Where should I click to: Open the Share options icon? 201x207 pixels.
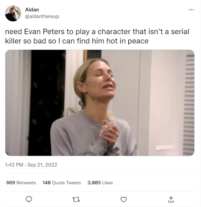pyautogui.click(x=171, y=199)
